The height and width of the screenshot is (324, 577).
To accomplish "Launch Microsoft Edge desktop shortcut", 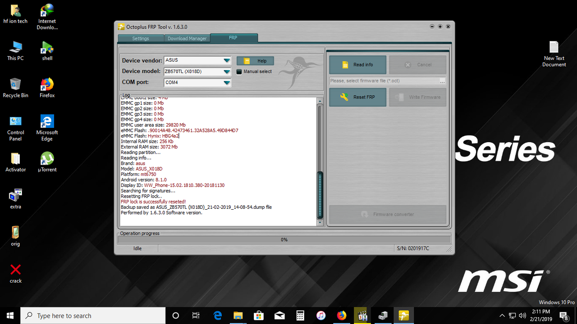I will pyautogui.click(x=47, y=128).
